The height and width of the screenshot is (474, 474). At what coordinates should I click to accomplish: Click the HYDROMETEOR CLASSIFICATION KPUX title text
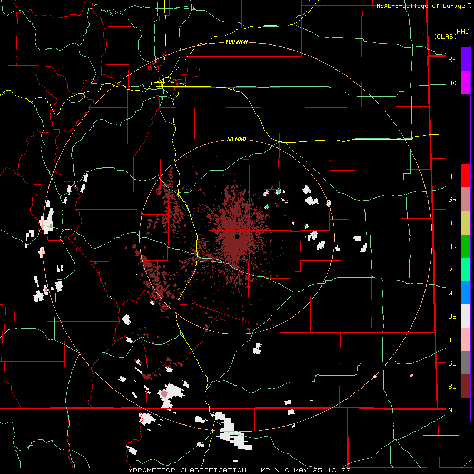pos(237,470)
